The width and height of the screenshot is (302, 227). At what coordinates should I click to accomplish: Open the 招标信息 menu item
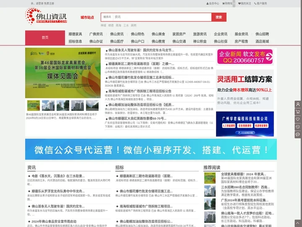click(75, 41)
